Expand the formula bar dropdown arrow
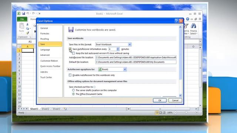 [200, 41]
